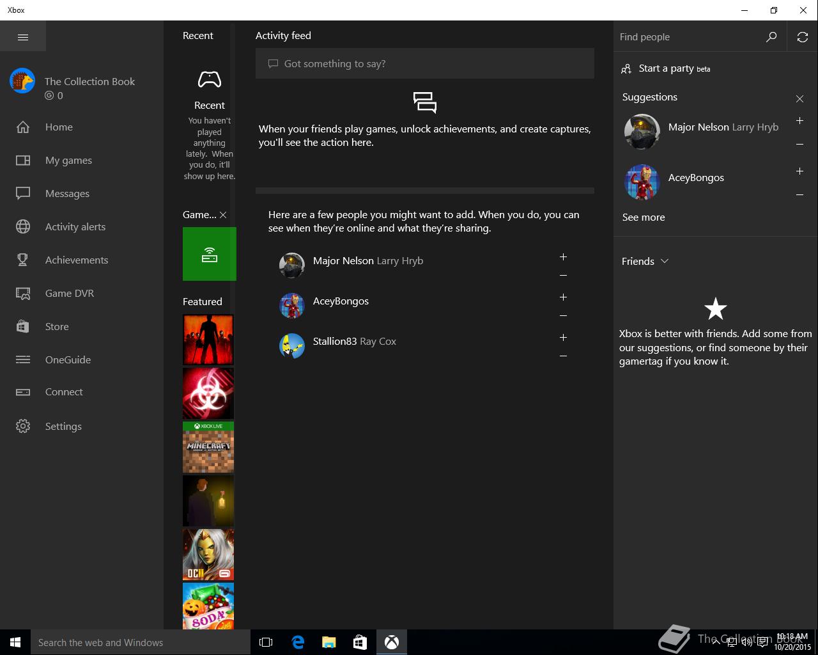Click the OneGuide list icon
Screen dimensions: 818x655
tap(23, 359)
